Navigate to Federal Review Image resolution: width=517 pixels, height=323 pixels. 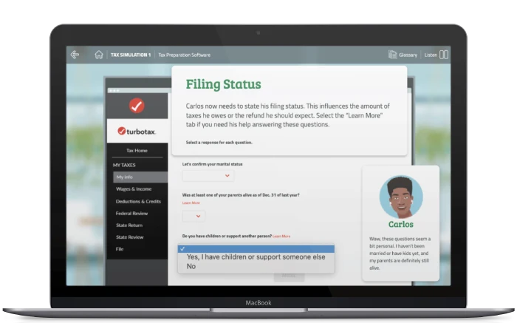pyautogui.click(x=130, y=213)
